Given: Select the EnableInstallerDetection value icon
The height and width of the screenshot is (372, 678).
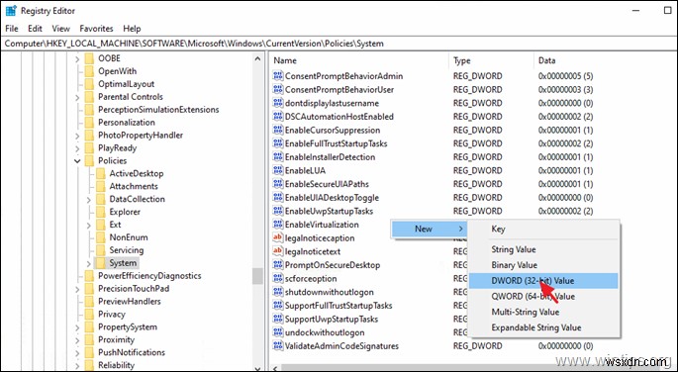Looking at the screenshot, I should (277, 157).
